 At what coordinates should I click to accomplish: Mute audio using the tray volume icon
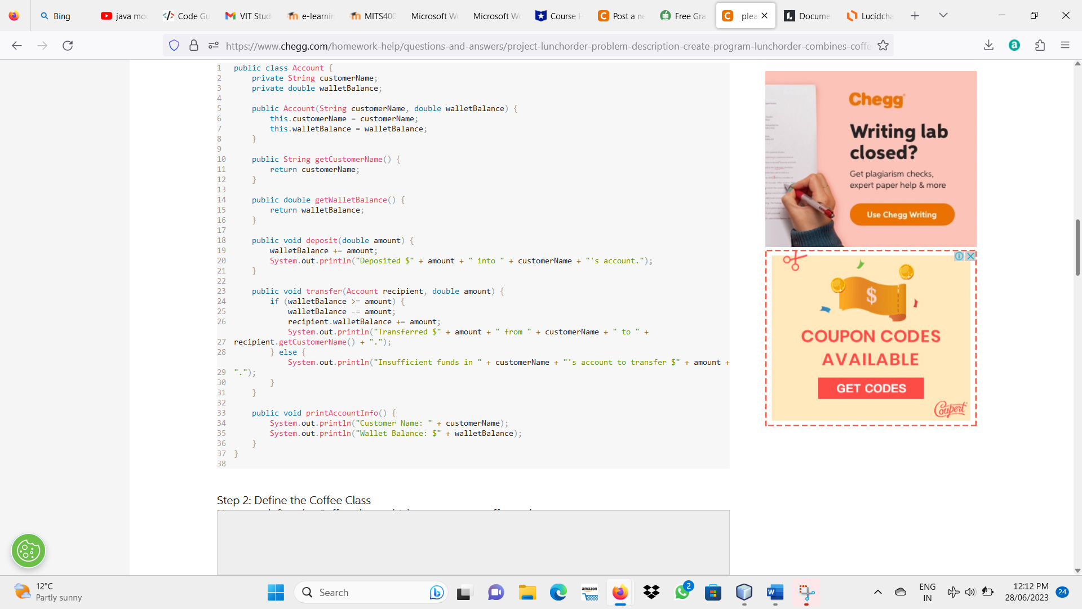pos(970,592)
